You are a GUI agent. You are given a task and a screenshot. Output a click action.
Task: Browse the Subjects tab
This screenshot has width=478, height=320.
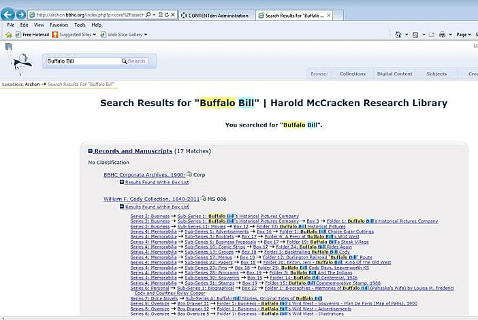(436, 74)
